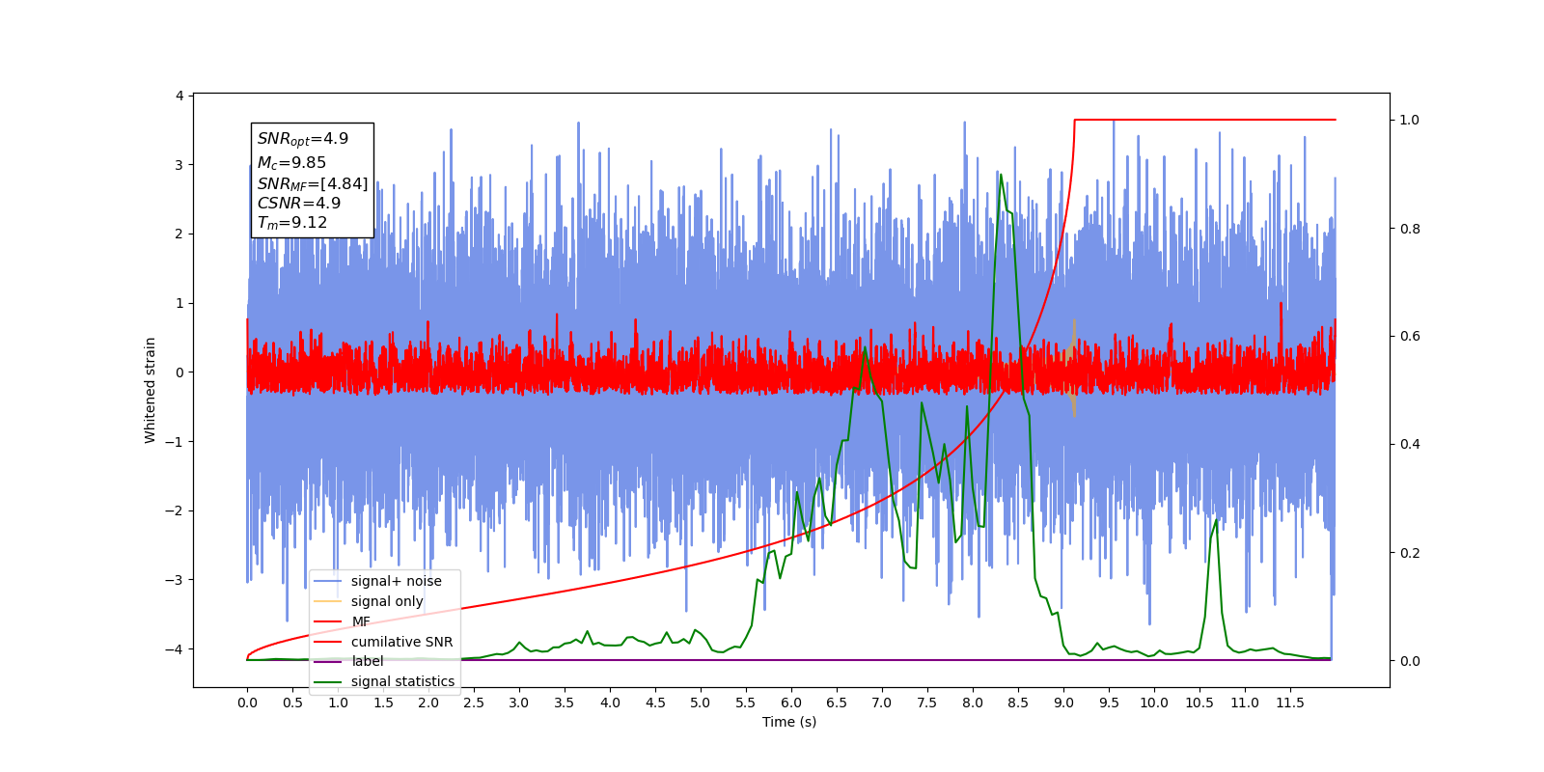This screenshot has width=1544, height=772.
Task: Click the left y-axis tick label 4
Action: click(179, 96)
